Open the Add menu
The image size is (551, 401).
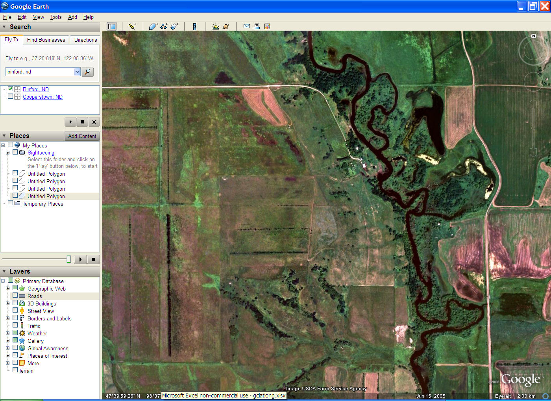click(x=72, y=17)
